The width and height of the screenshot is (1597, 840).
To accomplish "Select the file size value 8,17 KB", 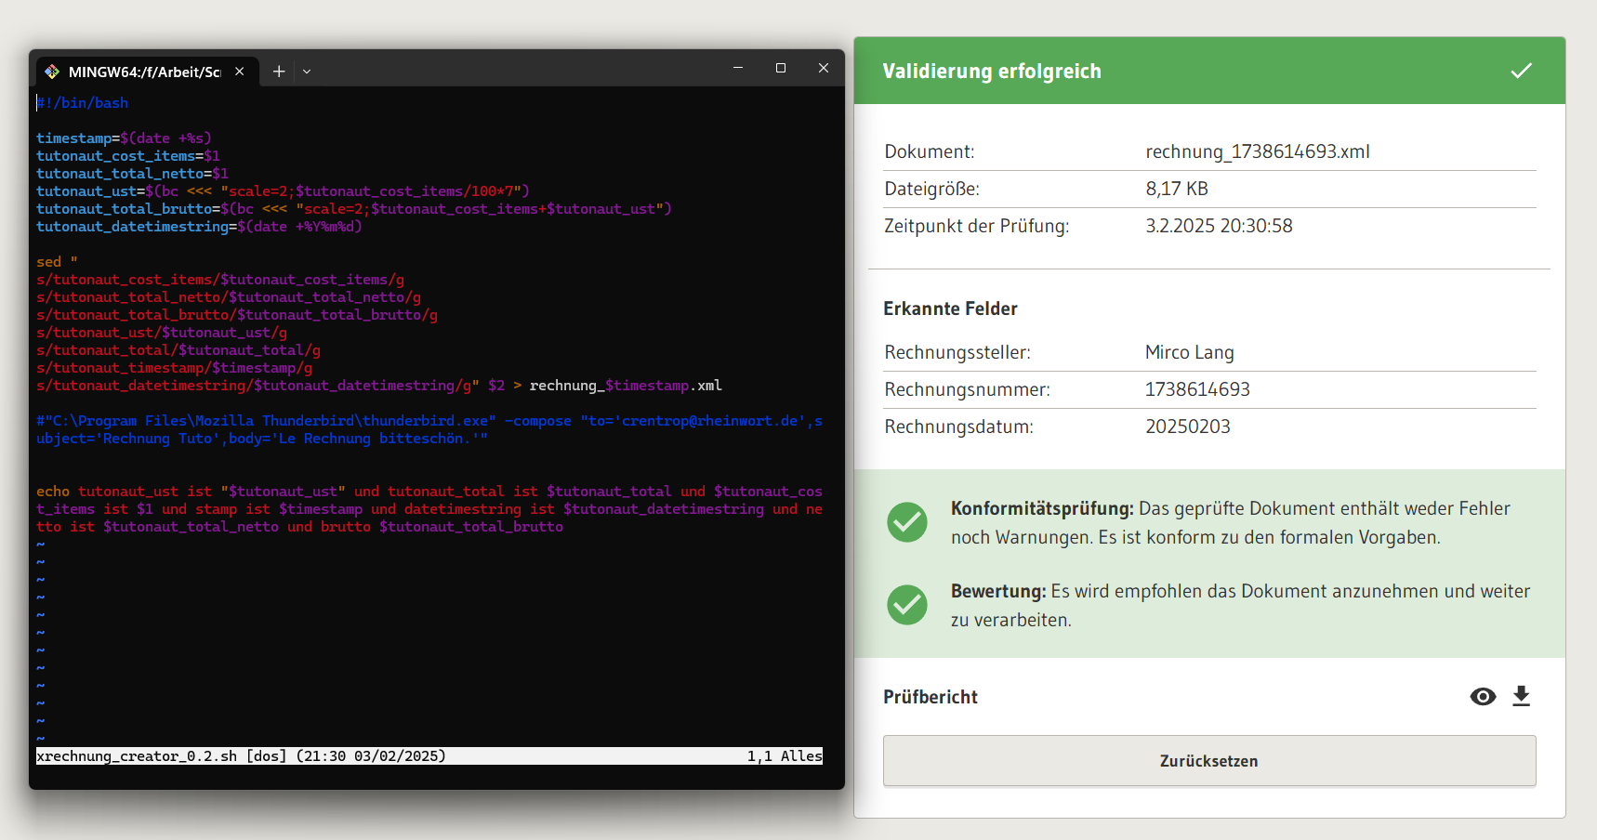I will tap(1177, 189).
